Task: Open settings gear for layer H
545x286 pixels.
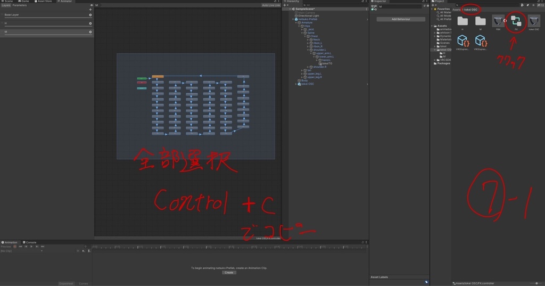Action: [90, 23]
